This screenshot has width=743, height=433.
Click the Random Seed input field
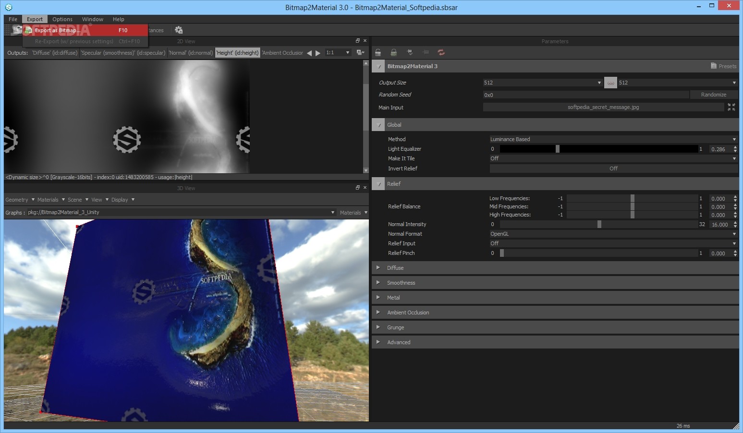coord(586,95)
